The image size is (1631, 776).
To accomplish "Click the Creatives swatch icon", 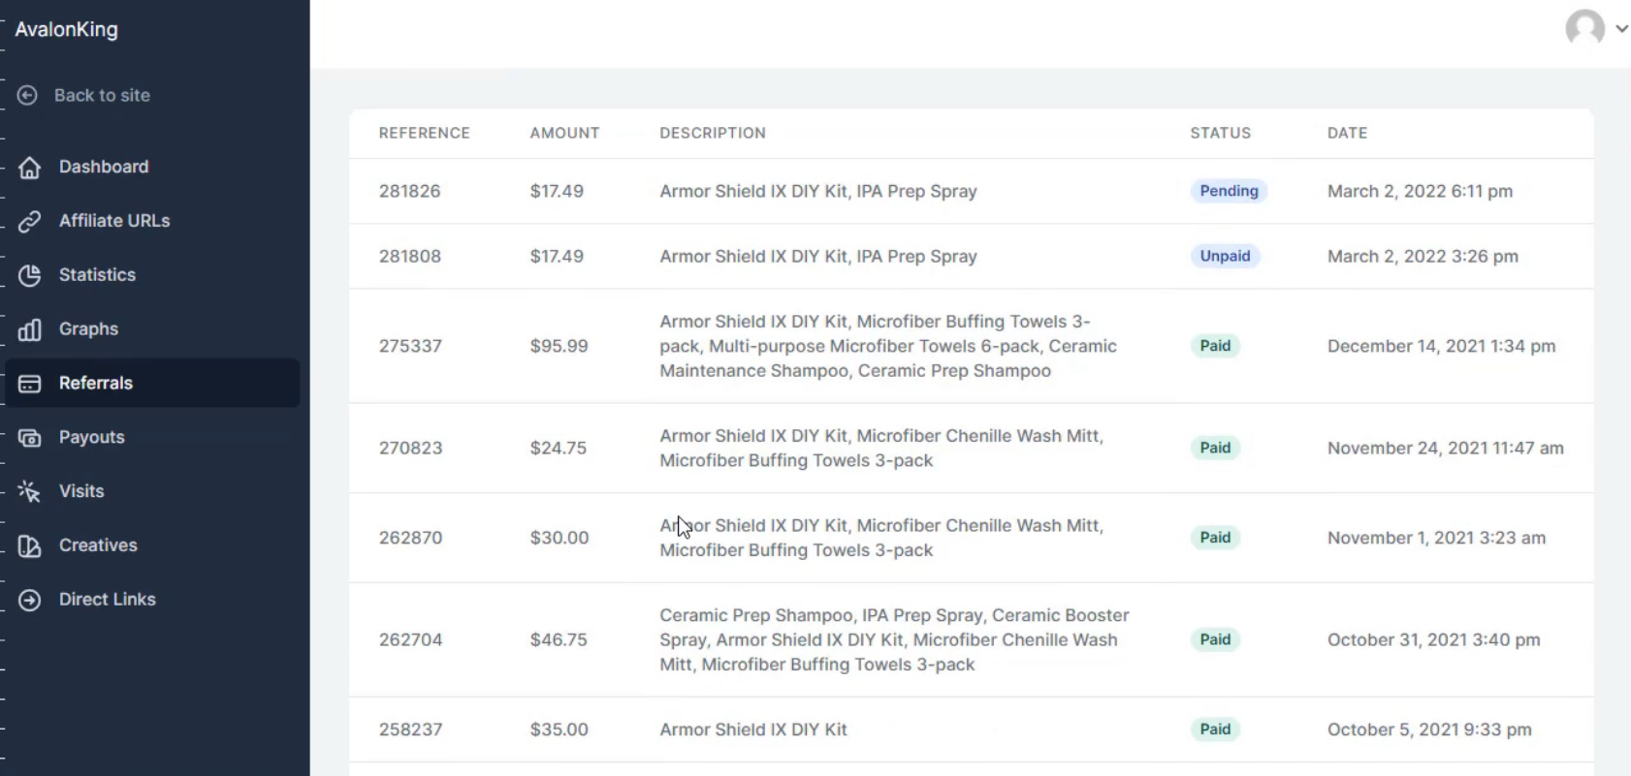I will point(30,545).
